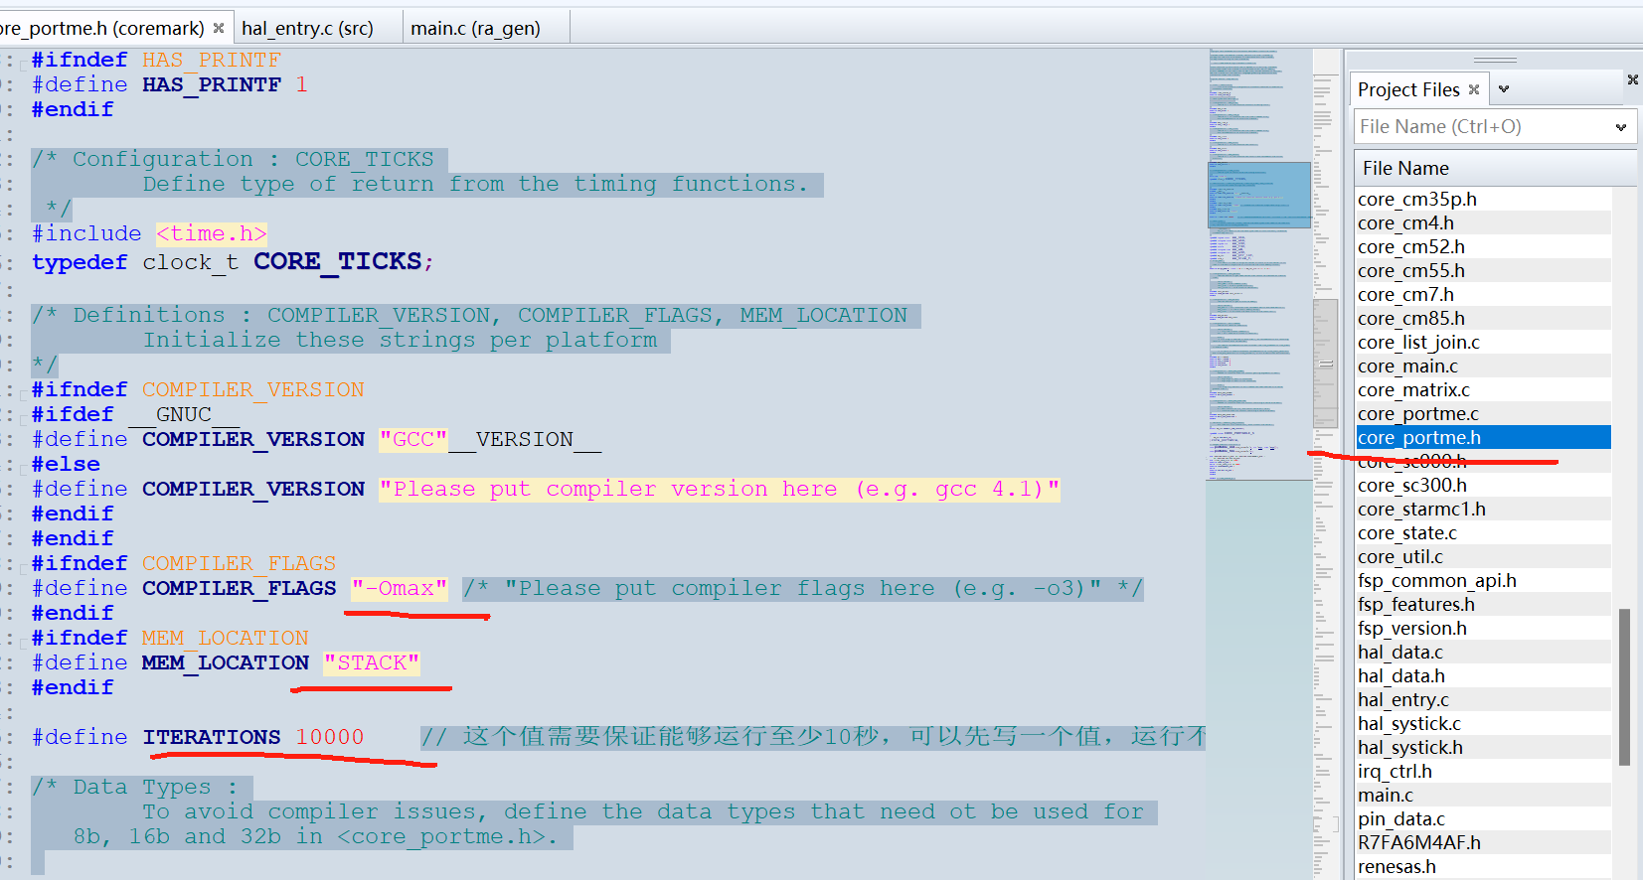Viewport: 1643px width, 880px height.
Task: Click the highlighted core_portme.h file entry
Action: tap(1483, 438)
